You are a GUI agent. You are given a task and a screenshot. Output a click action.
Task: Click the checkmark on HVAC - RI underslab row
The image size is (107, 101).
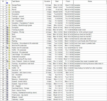(x=7, y=50)
